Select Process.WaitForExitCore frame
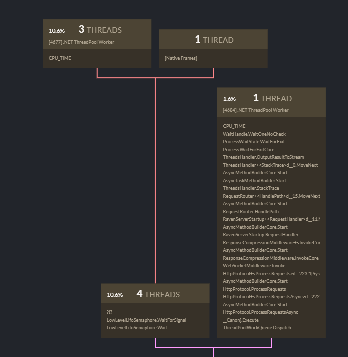 tap(249, 150)
